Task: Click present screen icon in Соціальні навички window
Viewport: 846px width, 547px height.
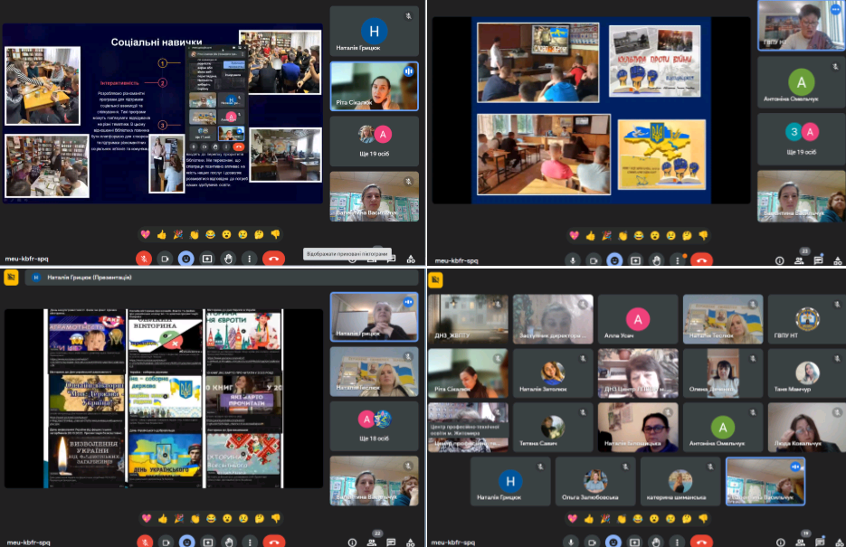Action: tap(207, 259)
